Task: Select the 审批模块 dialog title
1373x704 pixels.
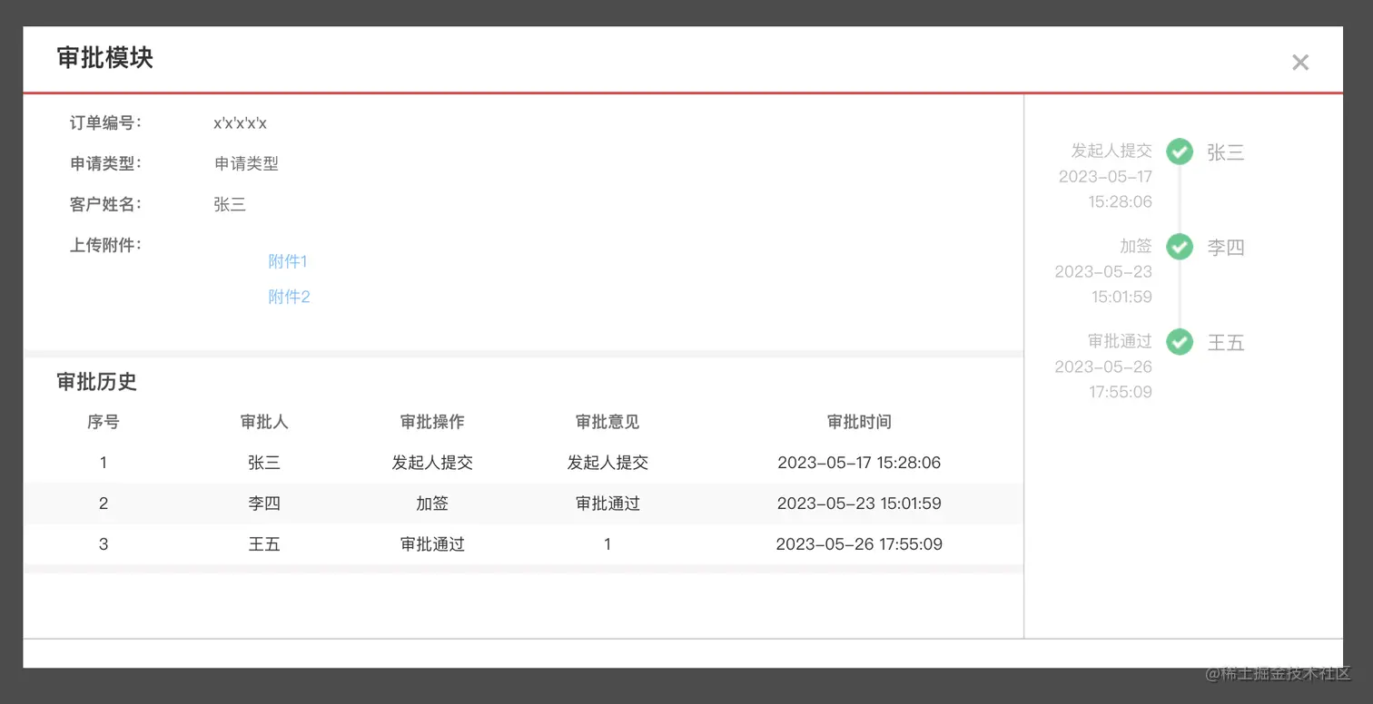Action: coord(104,57)
